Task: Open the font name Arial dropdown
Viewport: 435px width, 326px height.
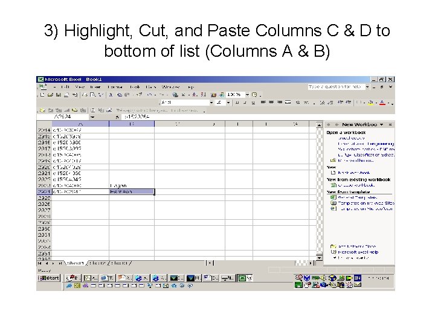Action: click(x=211, y=103)
